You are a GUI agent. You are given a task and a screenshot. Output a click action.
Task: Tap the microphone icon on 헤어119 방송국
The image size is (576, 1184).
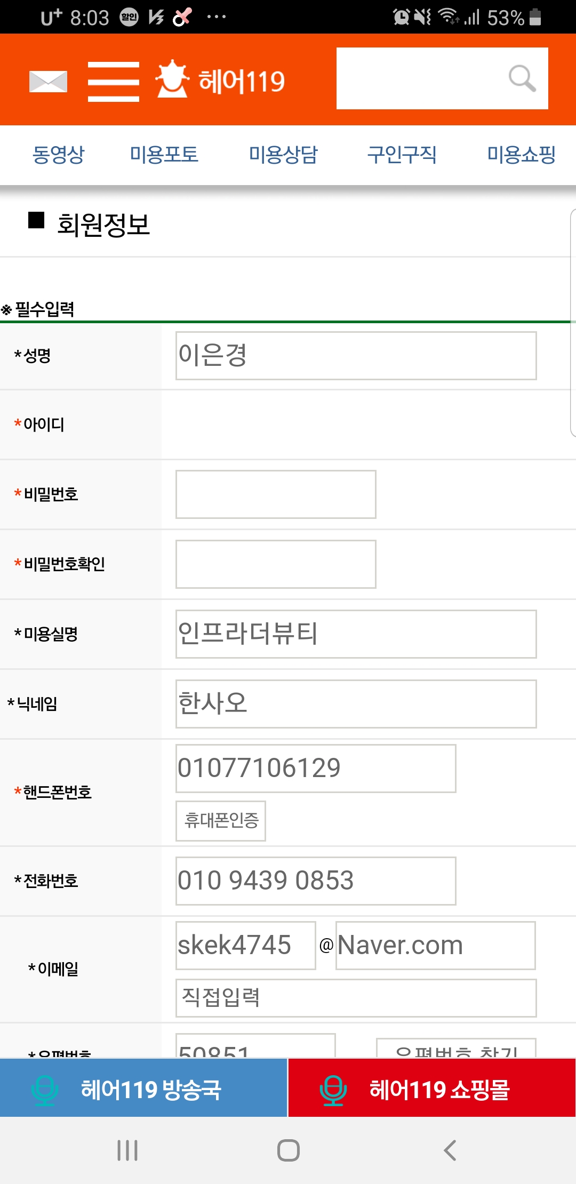tap(45, 1090)
